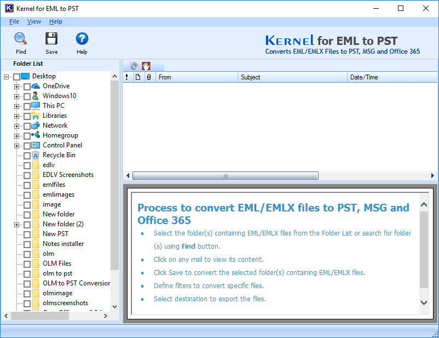This screenshot has height=338, width=439.
Task: Click the Windows10 user icon
Action: tap(35, 96)
